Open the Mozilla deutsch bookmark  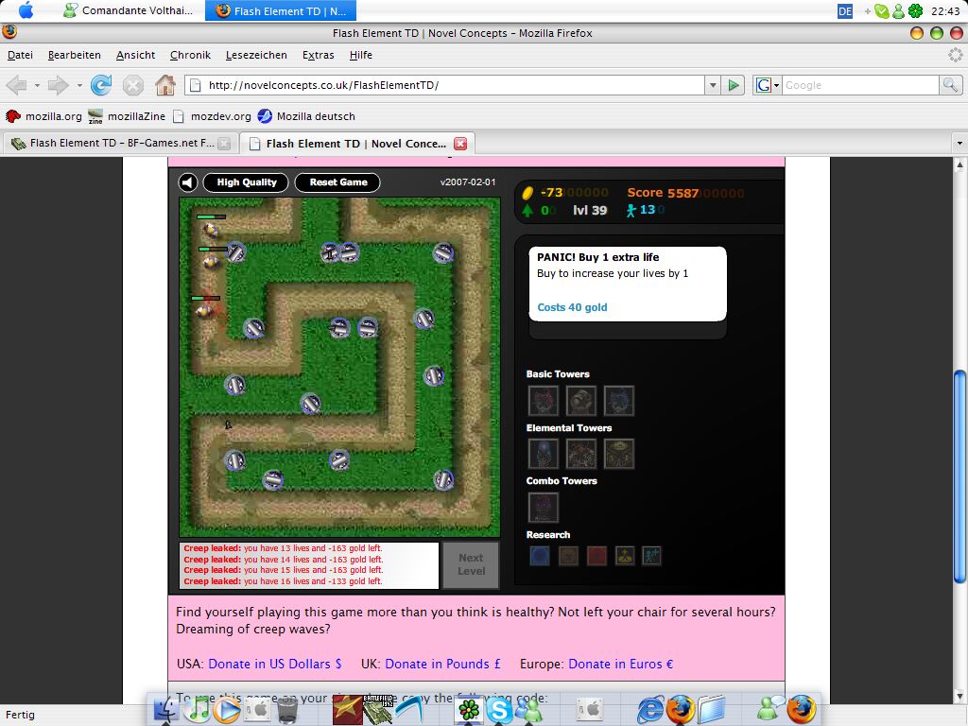click(306, 116)
